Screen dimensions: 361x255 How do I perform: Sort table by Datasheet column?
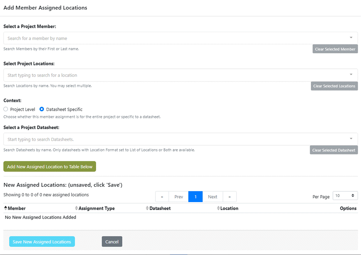[x=160, y=208]
